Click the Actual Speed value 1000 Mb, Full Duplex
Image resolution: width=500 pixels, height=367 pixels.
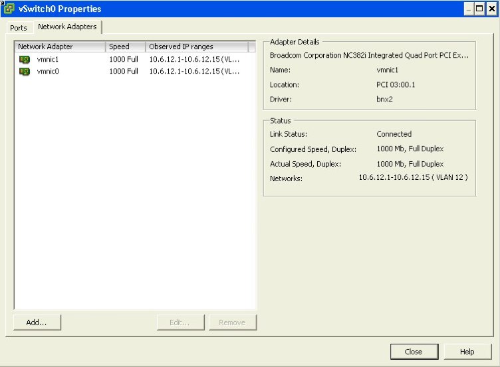410,164
